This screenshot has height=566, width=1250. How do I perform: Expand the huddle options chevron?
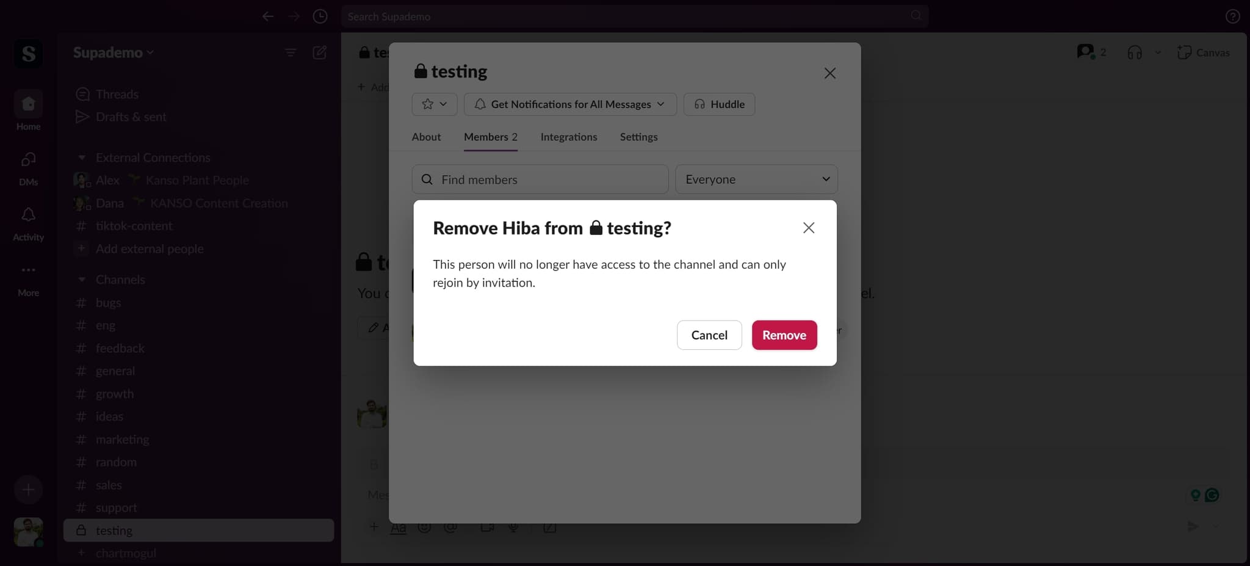click(1157, 52)
